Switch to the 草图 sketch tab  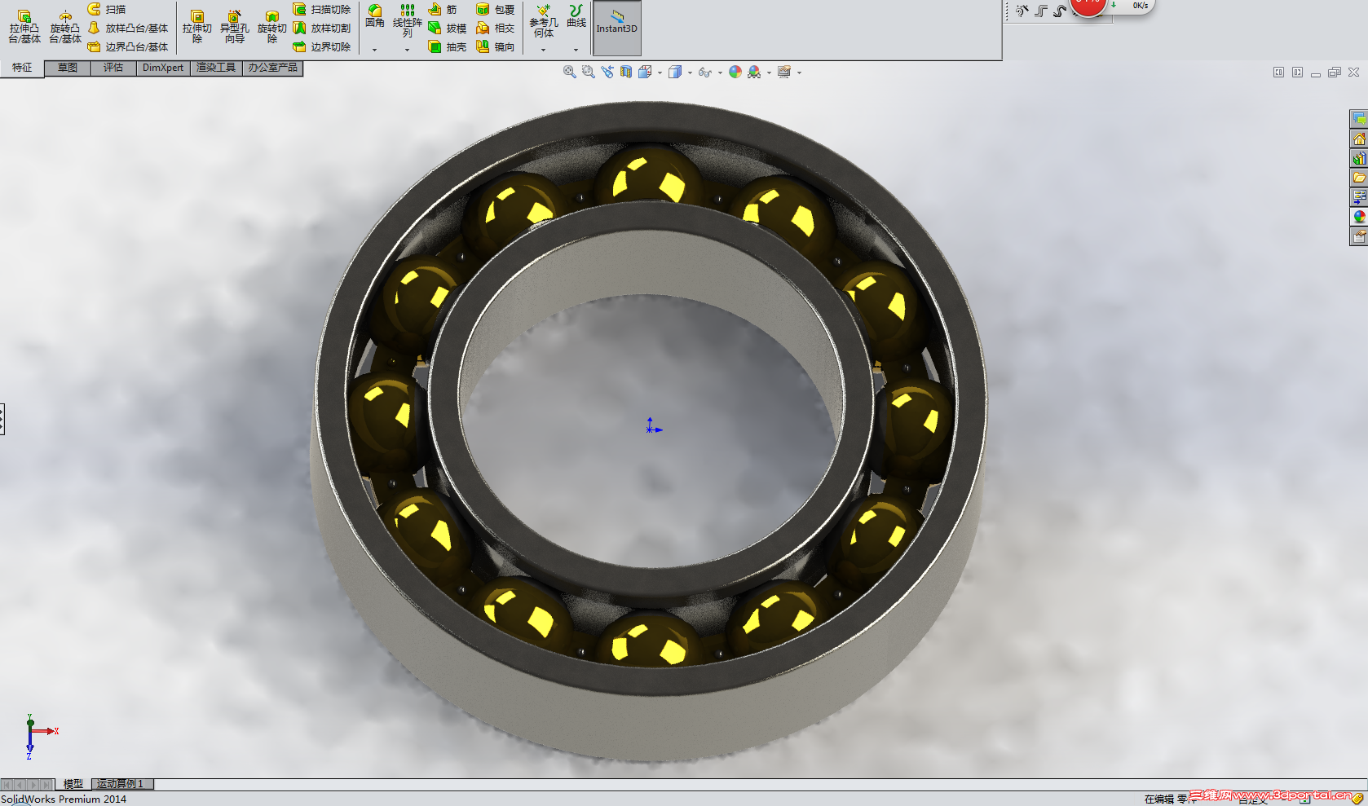[68, 68]
